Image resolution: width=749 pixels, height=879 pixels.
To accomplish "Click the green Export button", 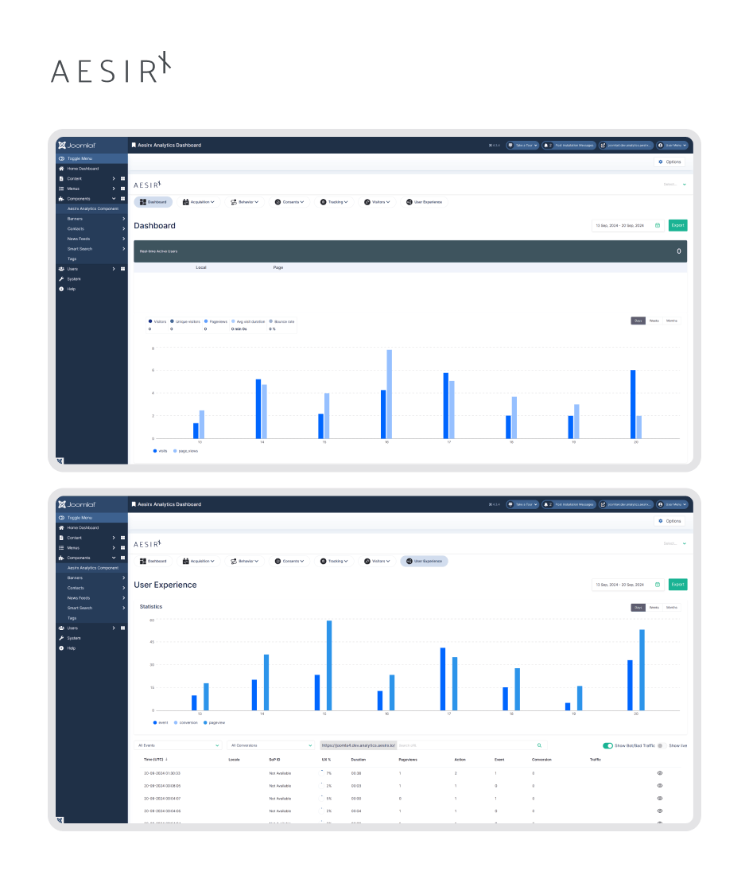I will 677,225.
